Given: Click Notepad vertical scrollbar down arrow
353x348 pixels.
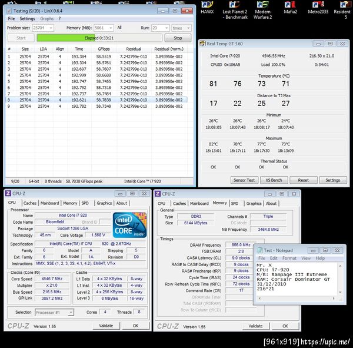Looking at the screenshot, I should [x=340, y=292].
